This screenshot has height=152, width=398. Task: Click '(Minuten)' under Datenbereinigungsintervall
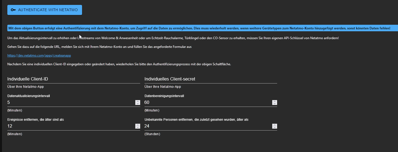[x=152, y=110]
